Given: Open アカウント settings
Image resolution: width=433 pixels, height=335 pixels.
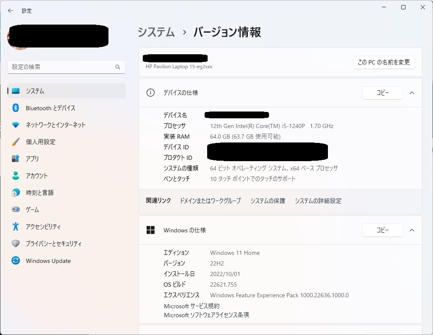Looking at the screenshot, I should coord(66,176).
